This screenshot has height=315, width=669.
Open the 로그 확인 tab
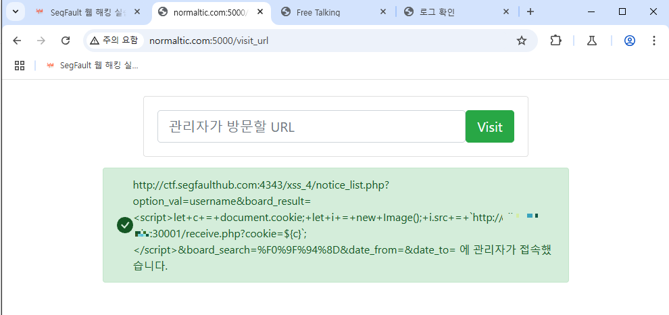point(457,12)
